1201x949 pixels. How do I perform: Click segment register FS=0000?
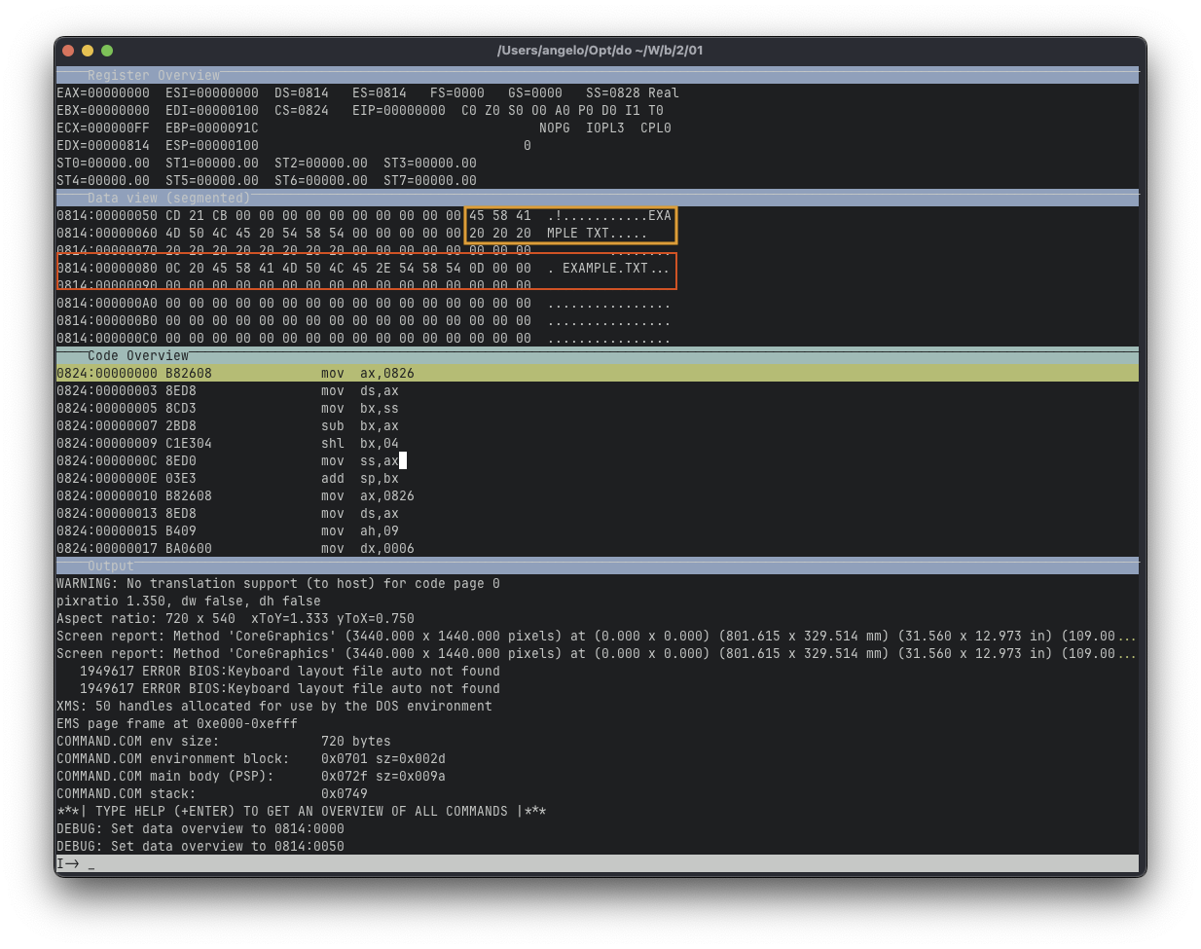tap(457, 92)
